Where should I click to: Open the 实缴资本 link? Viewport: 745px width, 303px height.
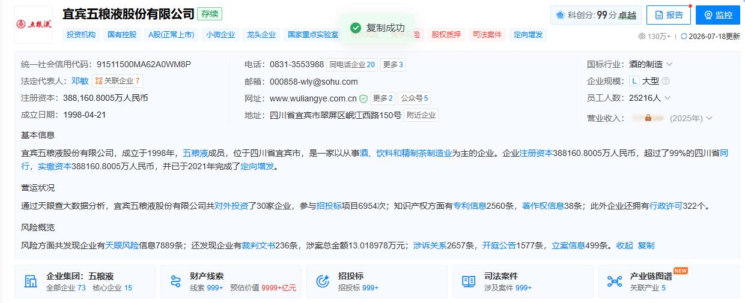(x=55, y=166)
